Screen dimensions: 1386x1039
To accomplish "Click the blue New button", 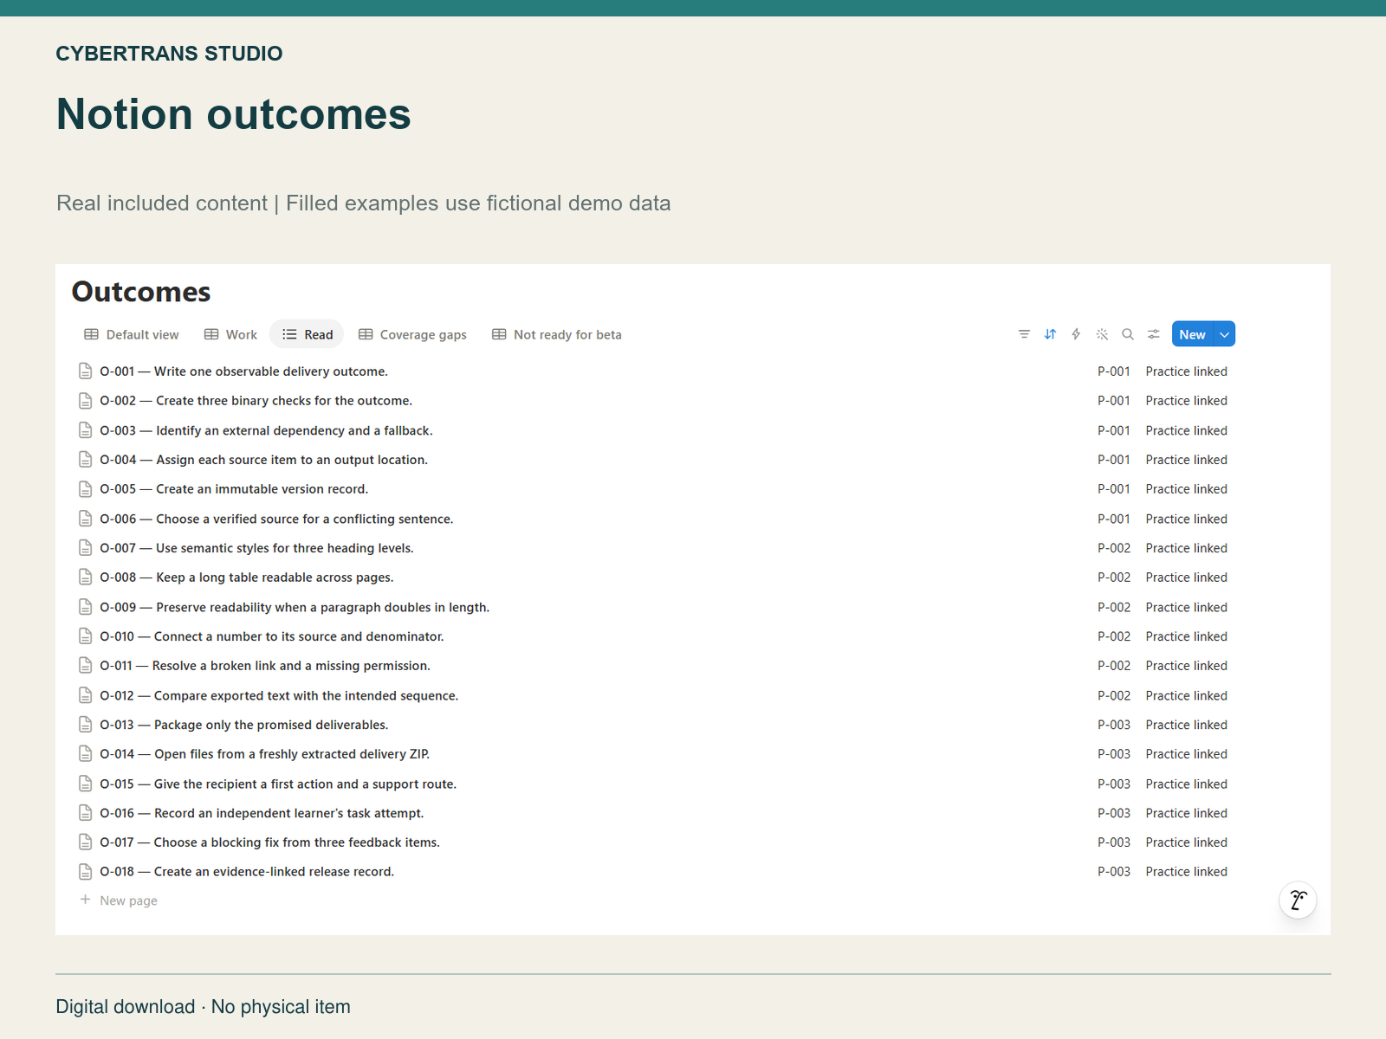I will pos(1193,334).
